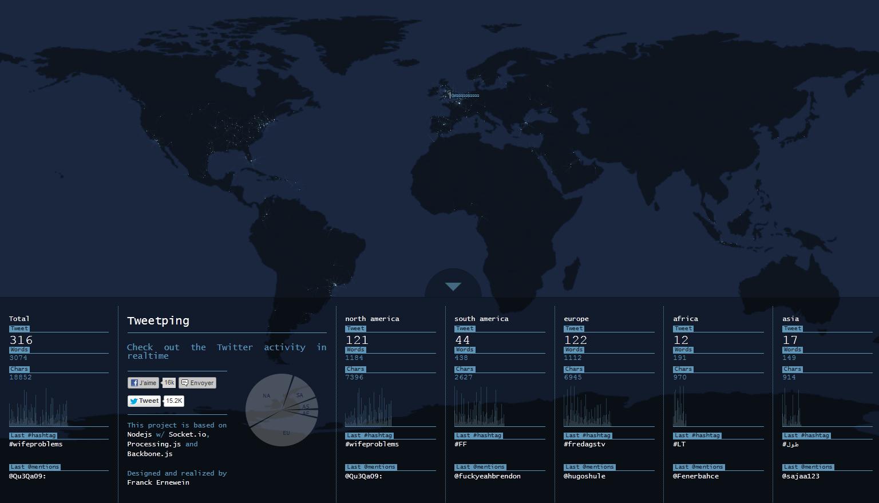Click the tweet label over Europe on map

pyautogui.click(x=464, y=96)
